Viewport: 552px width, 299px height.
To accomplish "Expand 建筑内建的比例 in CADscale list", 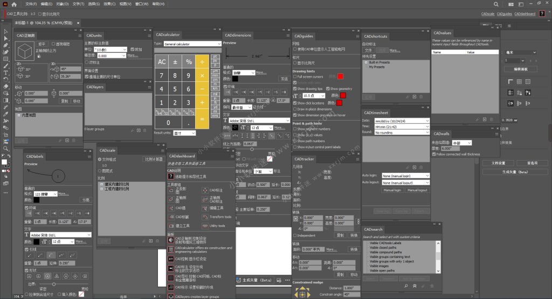I will coord(102,184).
